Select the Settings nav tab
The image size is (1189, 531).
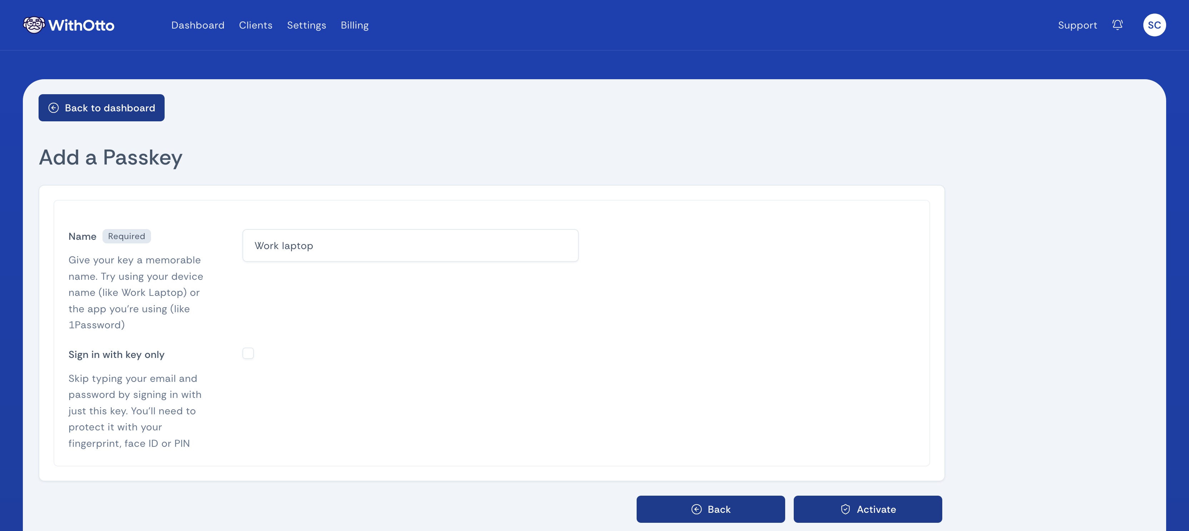306,25
